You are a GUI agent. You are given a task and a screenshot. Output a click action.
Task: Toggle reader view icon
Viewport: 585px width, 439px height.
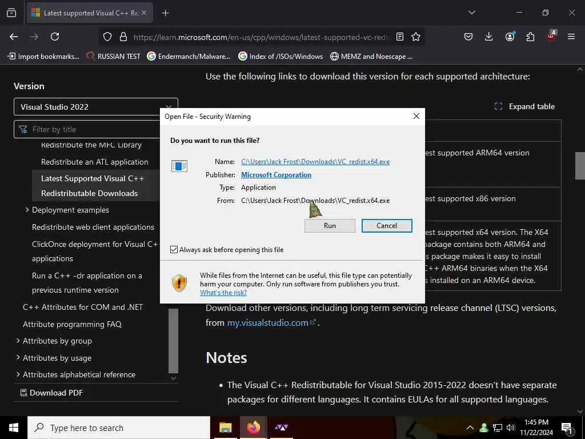pos(399,37)
